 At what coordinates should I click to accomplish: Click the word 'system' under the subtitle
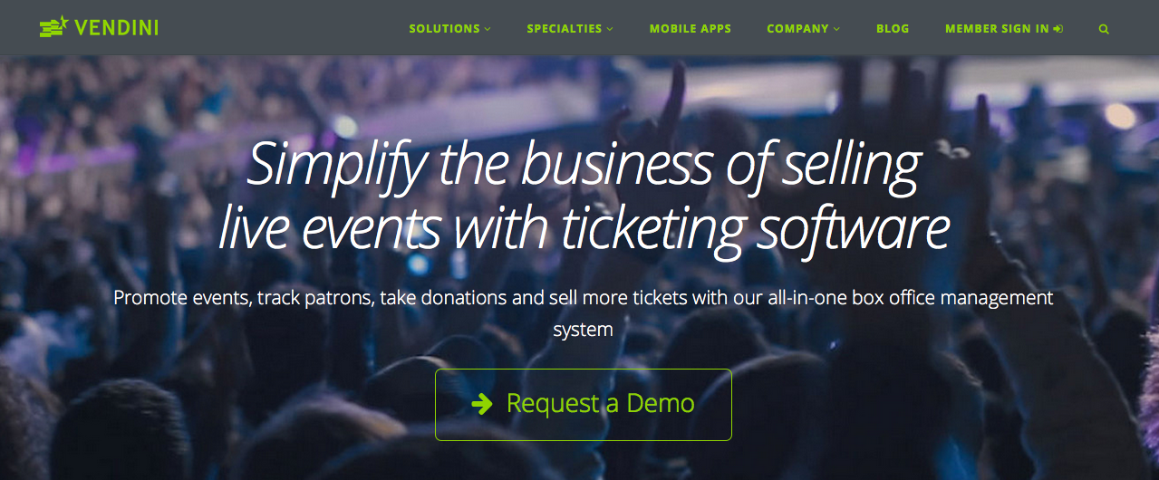point(584,330)
